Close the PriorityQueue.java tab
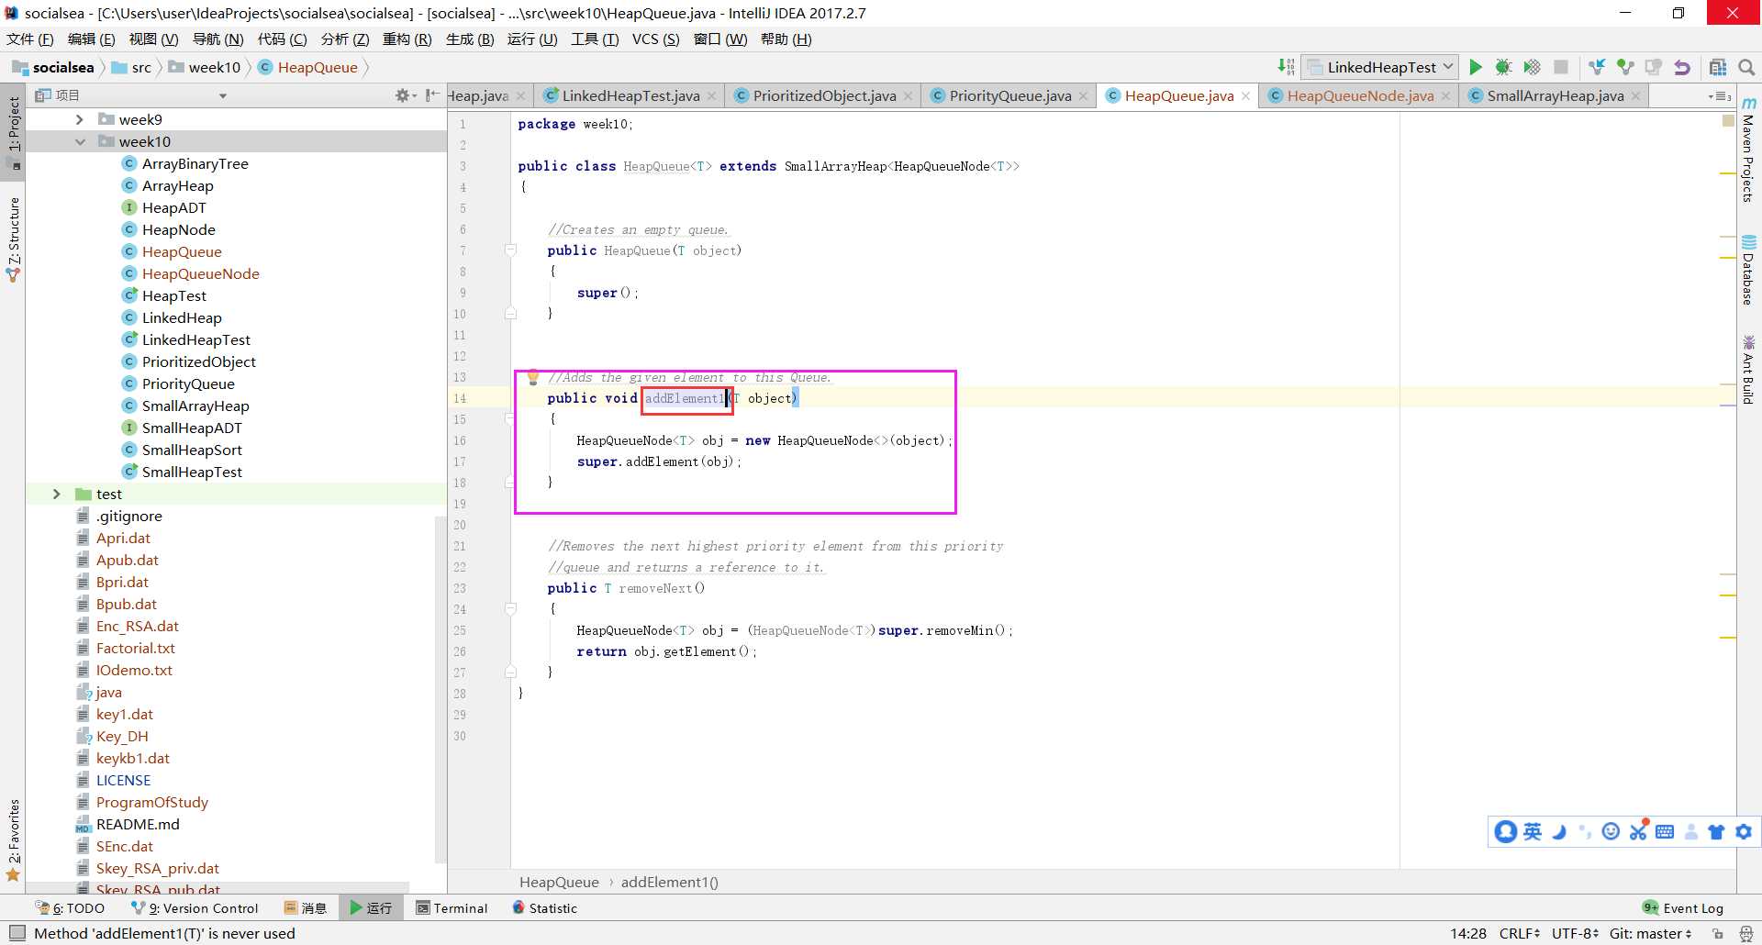The image size is (1762, 945). tap(1083, 95)
